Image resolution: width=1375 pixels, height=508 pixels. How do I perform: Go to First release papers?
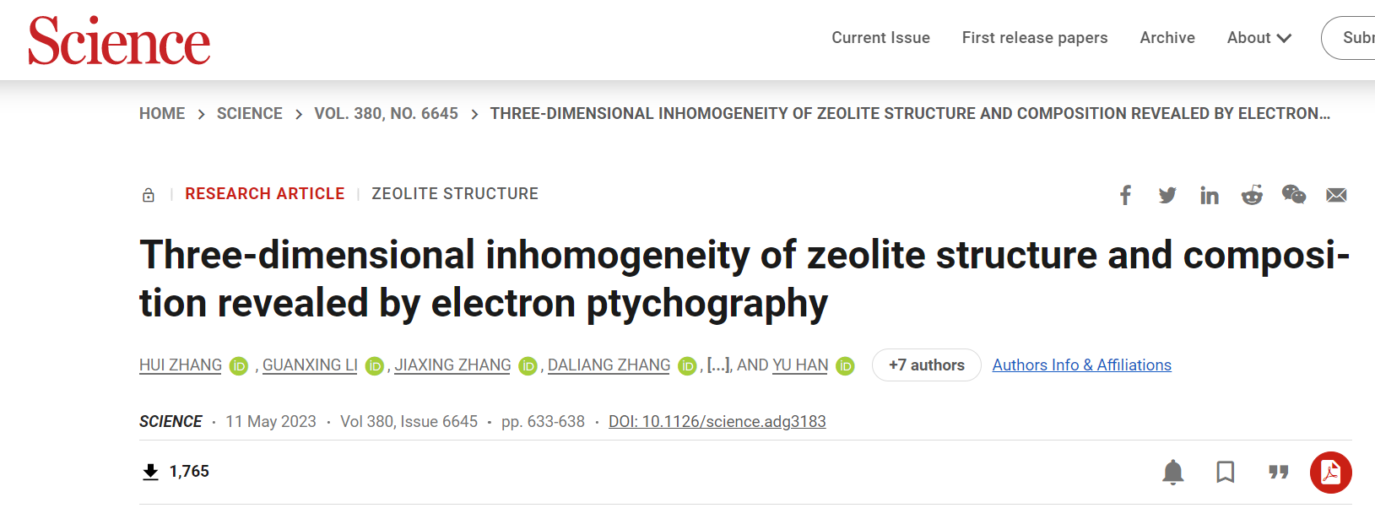1035,38
